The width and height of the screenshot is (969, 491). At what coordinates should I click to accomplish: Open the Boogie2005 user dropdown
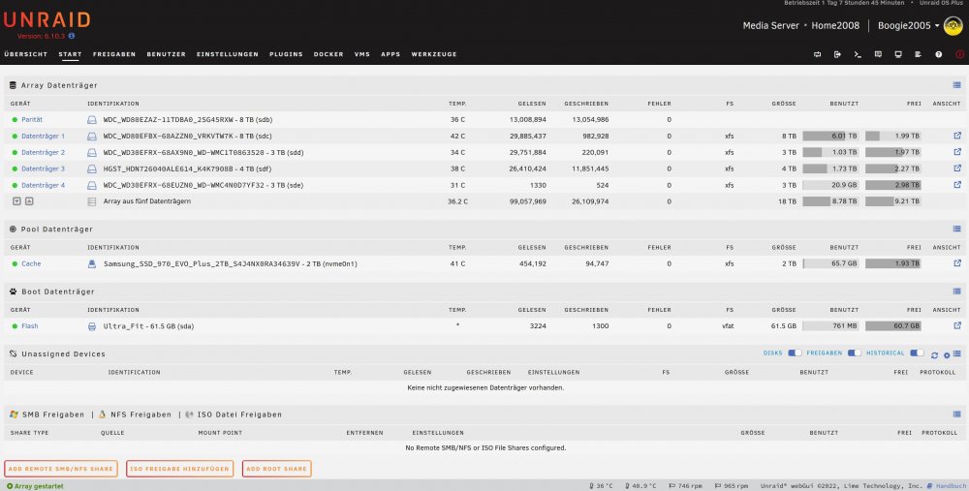[909, 26]
